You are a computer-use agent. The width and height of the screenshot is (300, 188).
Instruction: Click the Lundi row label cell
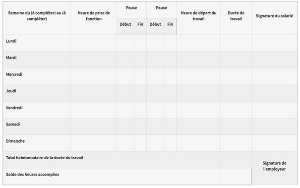pos(37,43)
